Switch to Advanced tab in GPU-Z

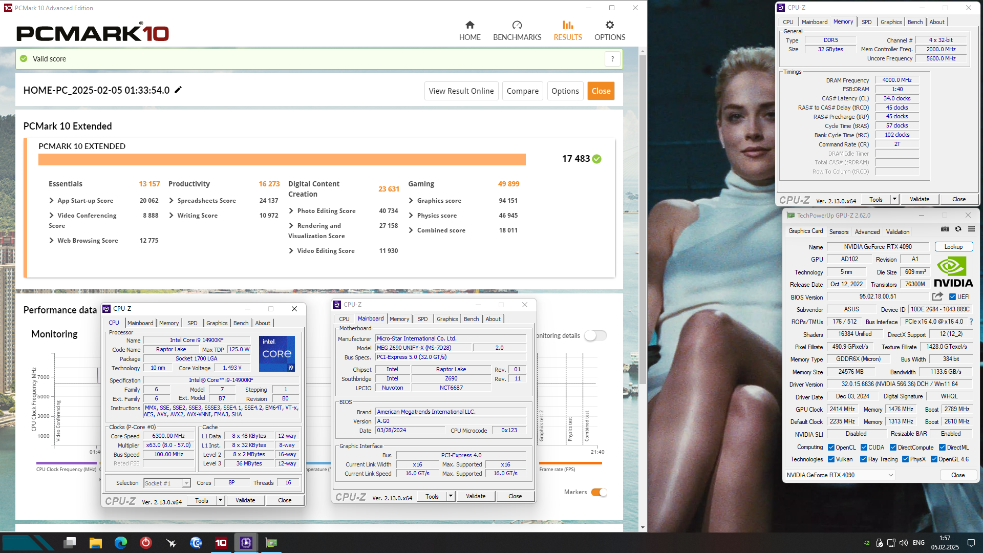tap(867, 232)
